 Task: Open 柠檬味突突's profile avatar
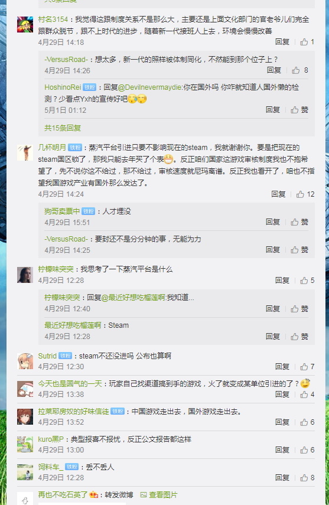click(25, 275)
